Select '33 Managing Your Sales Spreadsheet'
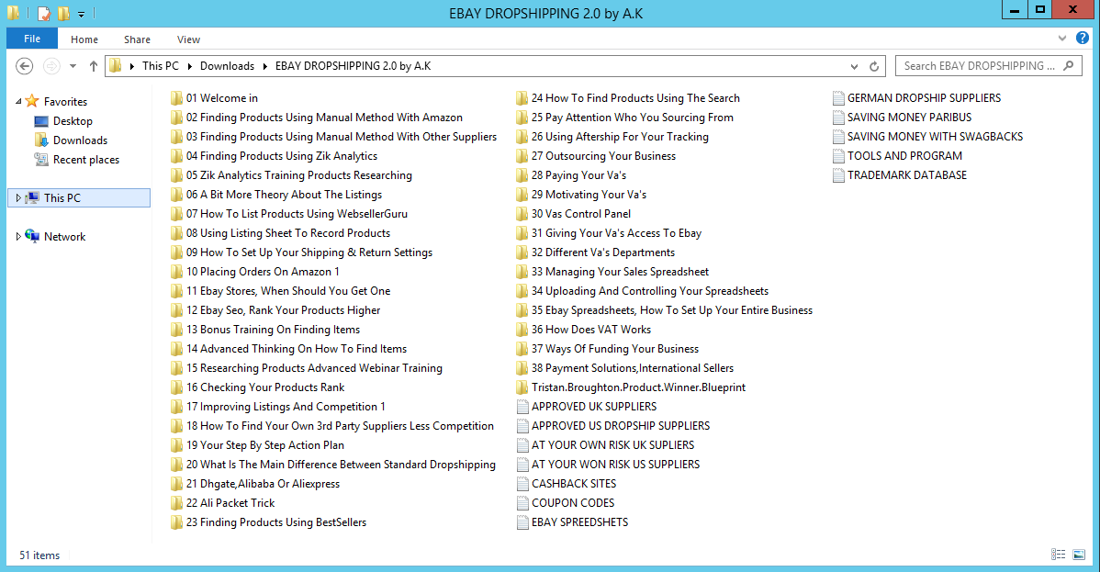The image size is (1100, 572). point(620,272)
